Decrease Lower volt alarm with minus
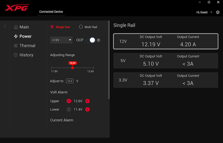The width and height of the screenshot is (223, 143). click(69, 109)
